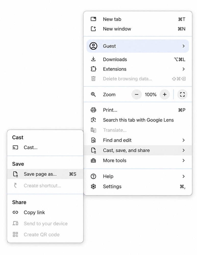This screenshot has width=197, height=255.
Task: Expand the Help submenu chevron
Action: coord(183,176)
